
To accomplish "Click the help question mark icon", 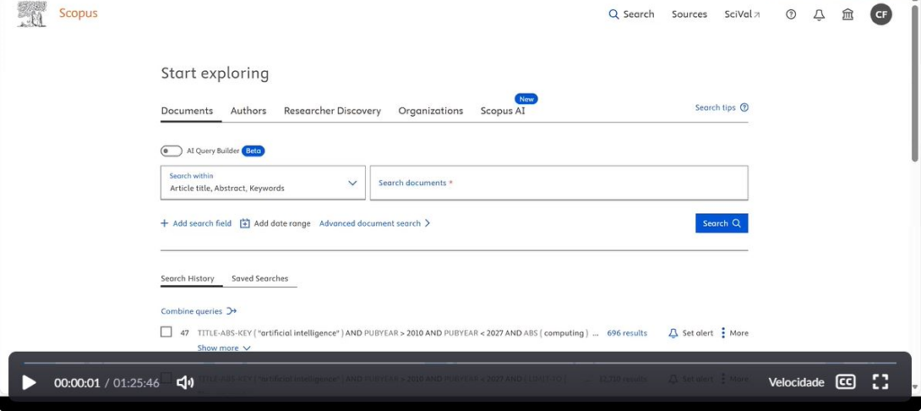I will click(x=791, y=14).
